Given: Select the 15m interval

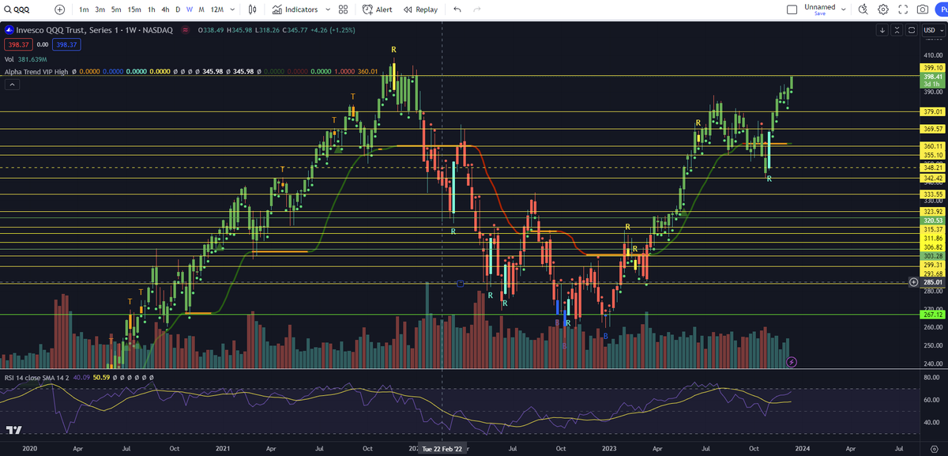Looking at the screenshot, I should 134,9.
